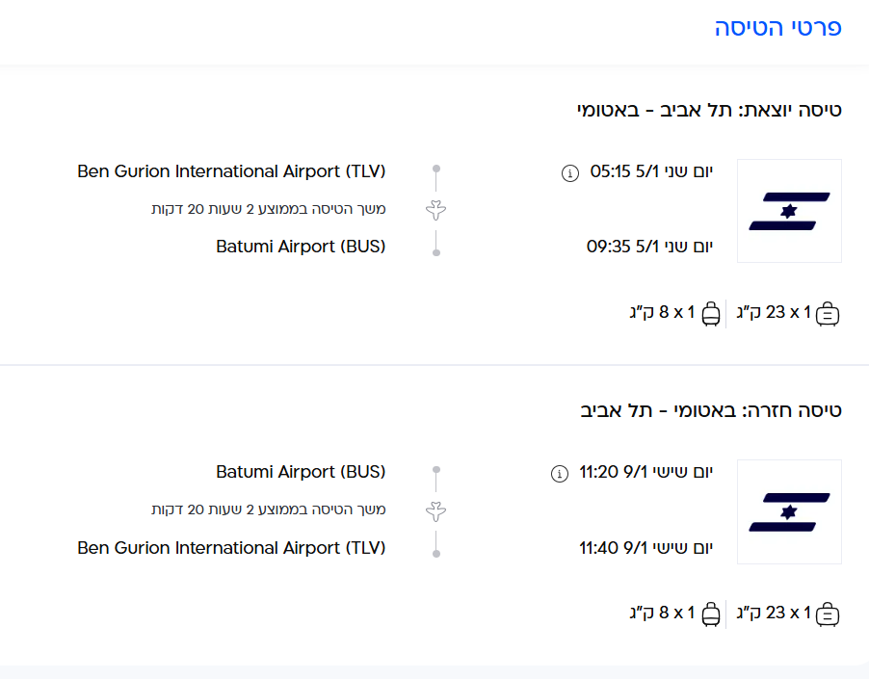Click the outbound flight title תל אביב - באטומי
Viewport: 869px width, 679px height.
pyautogui.click(x=708, y=109)
